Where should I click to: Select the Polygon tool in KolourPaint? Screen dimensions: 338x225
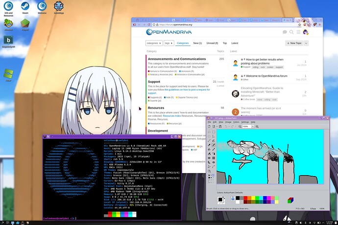(209, 162)
